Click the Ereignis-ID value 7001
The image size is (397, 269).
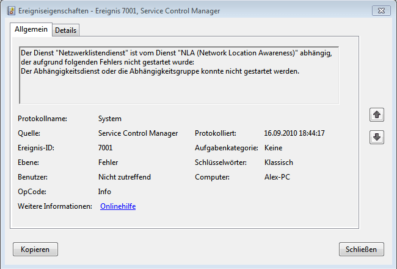pyautogui.click(x=105, y=148)
